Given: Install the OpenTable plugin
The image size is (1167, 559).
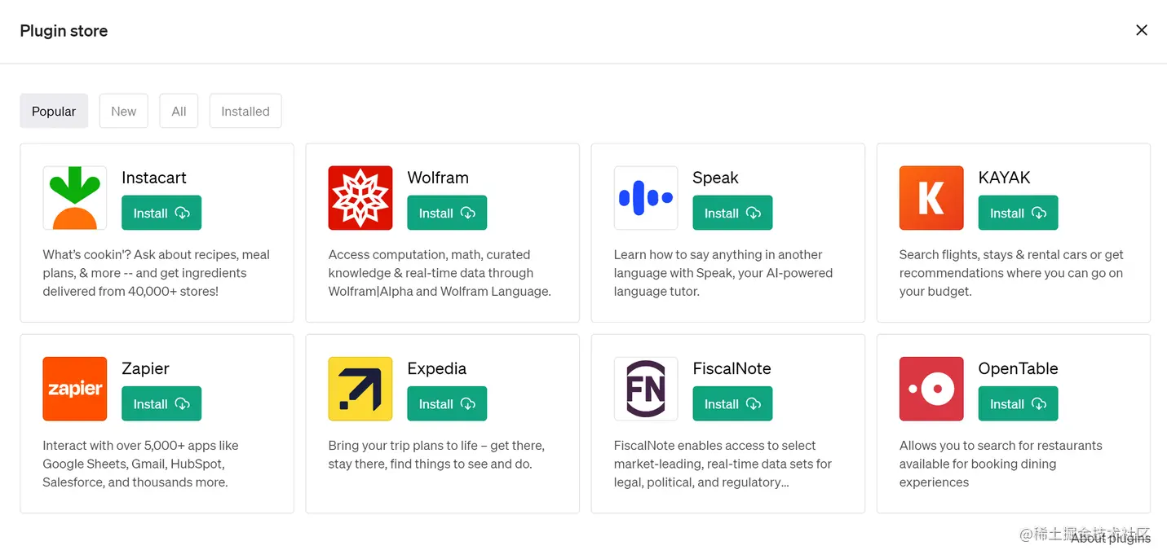Looking at the screenshot, I should click(x=1018, y=404).
